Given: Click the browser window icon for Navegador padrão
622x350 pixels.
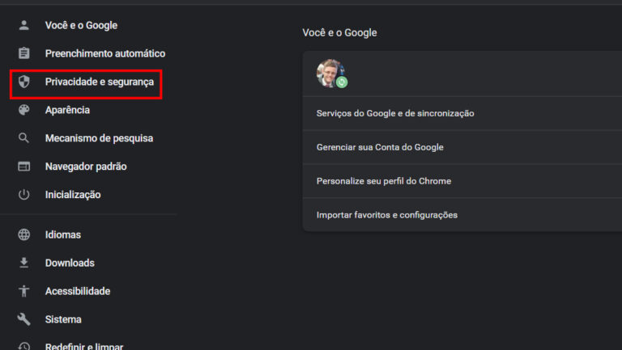Looking at the screenshot, I should click(24, 167).
